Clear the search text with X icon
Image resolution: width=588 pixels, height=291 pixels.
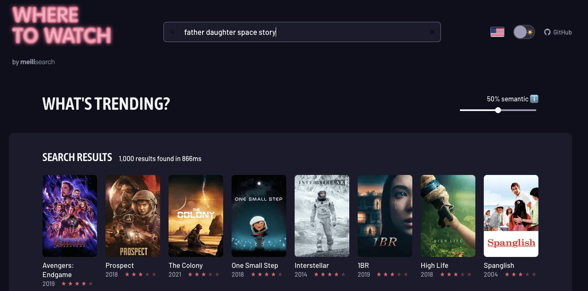(432, 32)
